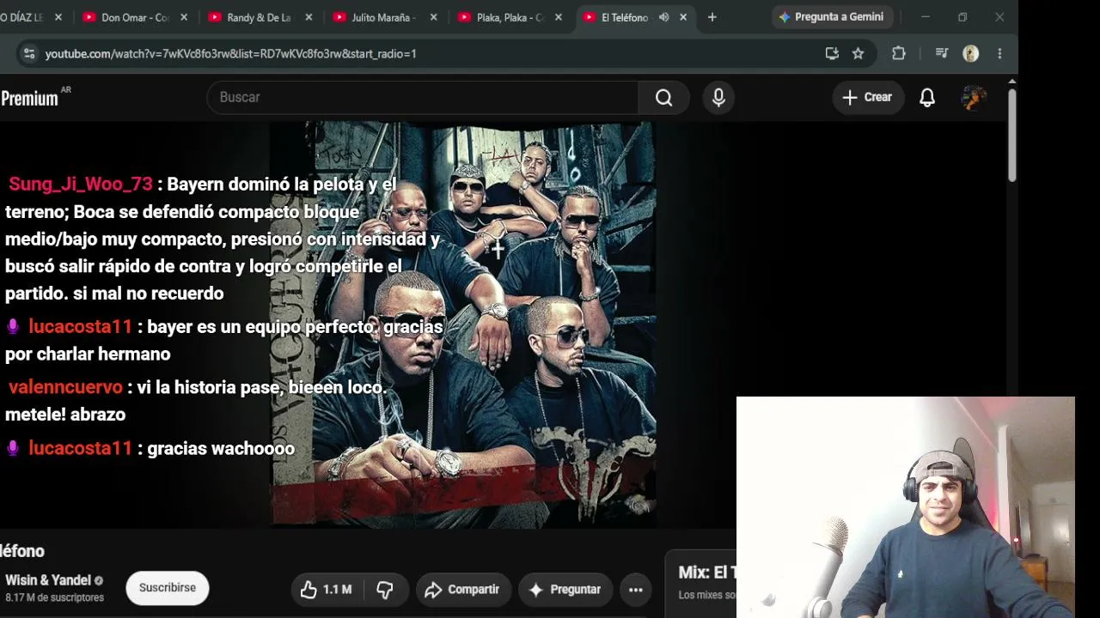Close the El Teléfono tab
This screenshot has height=618, width=1100.
(x=683, y=17)
